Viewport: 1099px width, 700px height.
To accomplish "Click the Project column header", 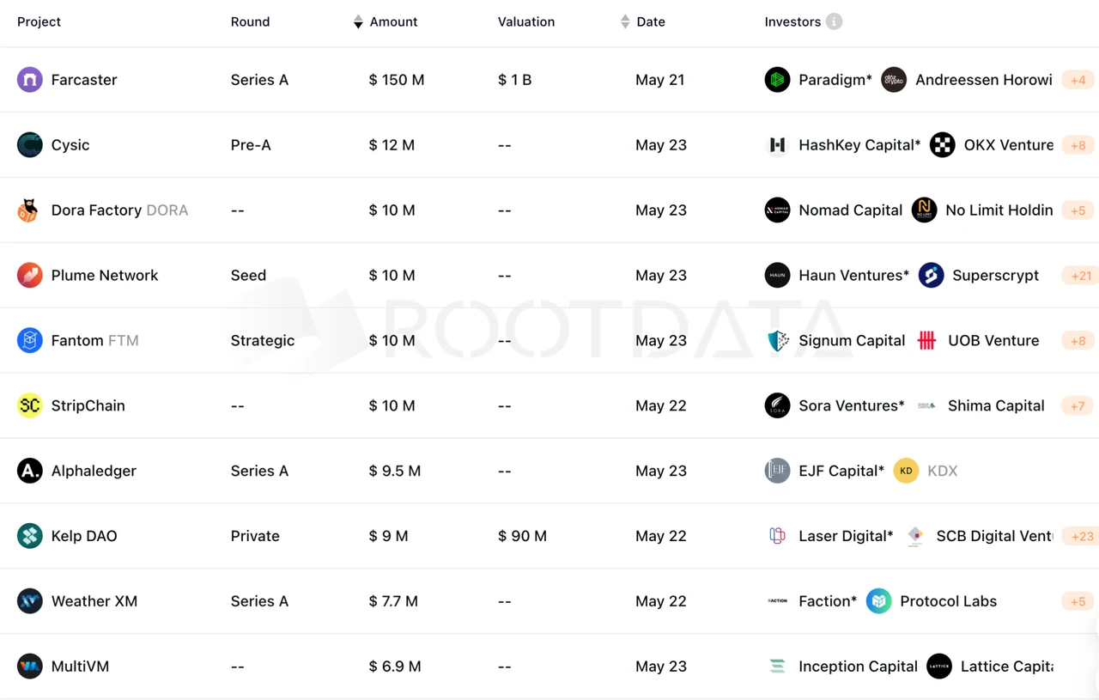I will [x=39, y=21].
